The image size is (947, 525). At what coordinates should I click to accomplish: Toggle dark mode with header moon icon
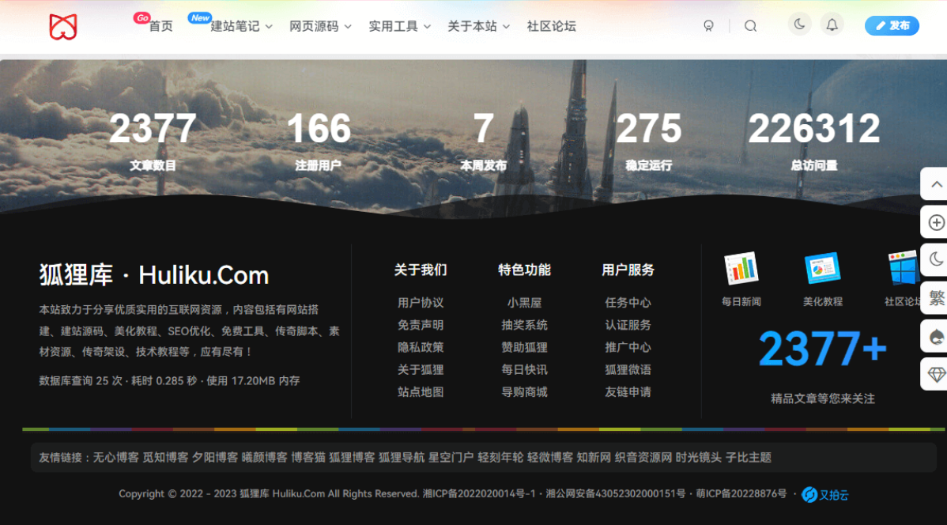coord(800,25)
